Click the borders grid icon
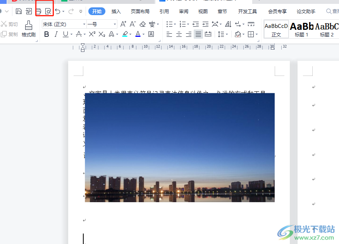 tap(251, 34)
